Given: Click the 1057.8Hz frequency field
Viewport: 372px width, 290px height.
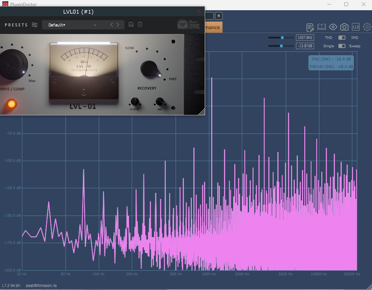Looking at the screenshot, I should pyautogui.click(x=305, y=37).
